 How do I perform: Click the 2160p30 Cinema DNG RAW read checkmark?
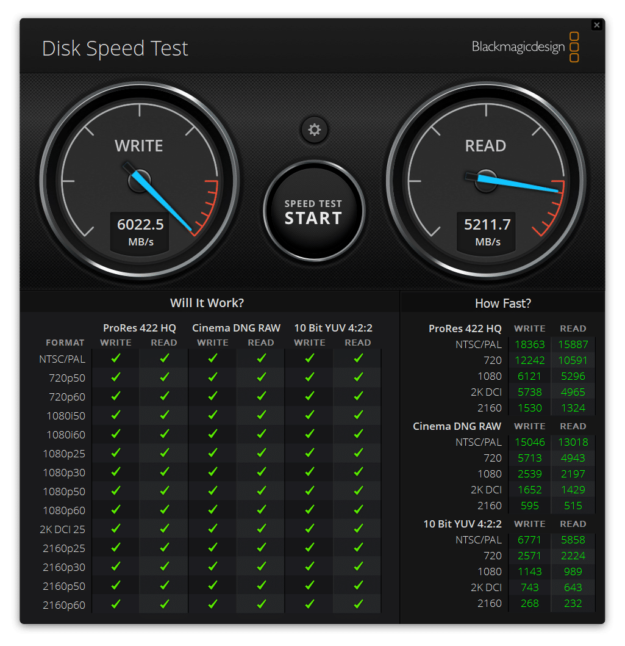pyautogui.click(x=261, y=567)
